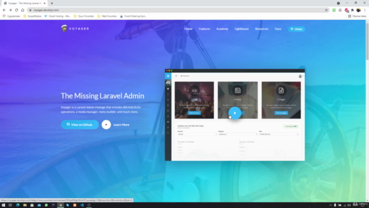The width and height of the screenshot is (369, 208).
Task: Open Microsoft Store from the taskbar
Action: click(x=32, y=205)
